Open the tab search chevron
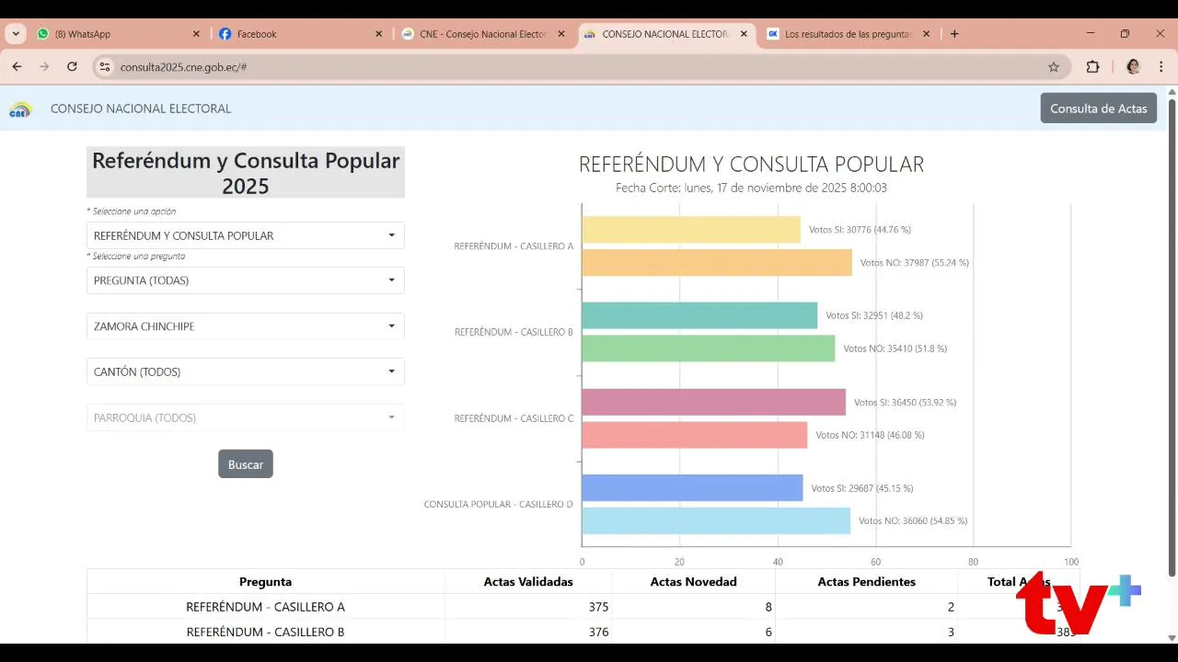This screenshot has width=1178, height=662. [17, 34]
